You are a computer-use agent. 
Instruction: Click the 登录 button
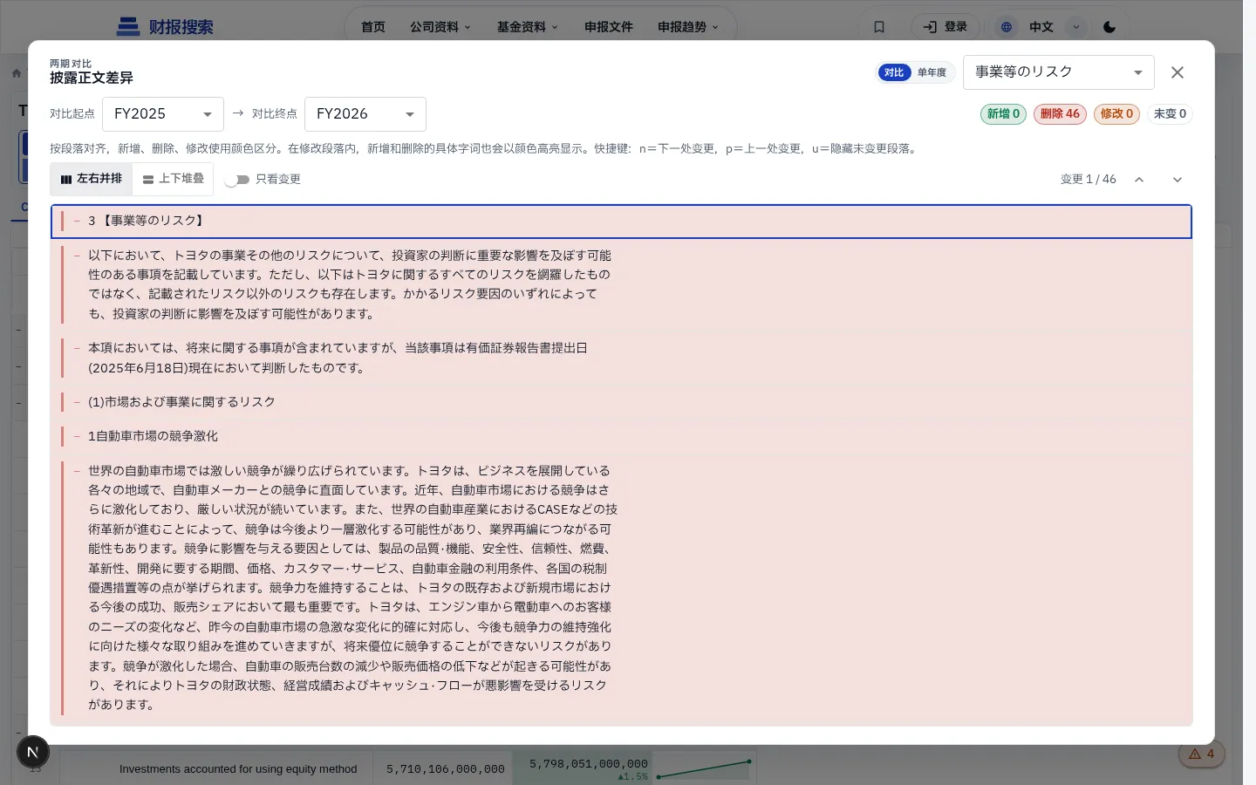pos(945,27)
